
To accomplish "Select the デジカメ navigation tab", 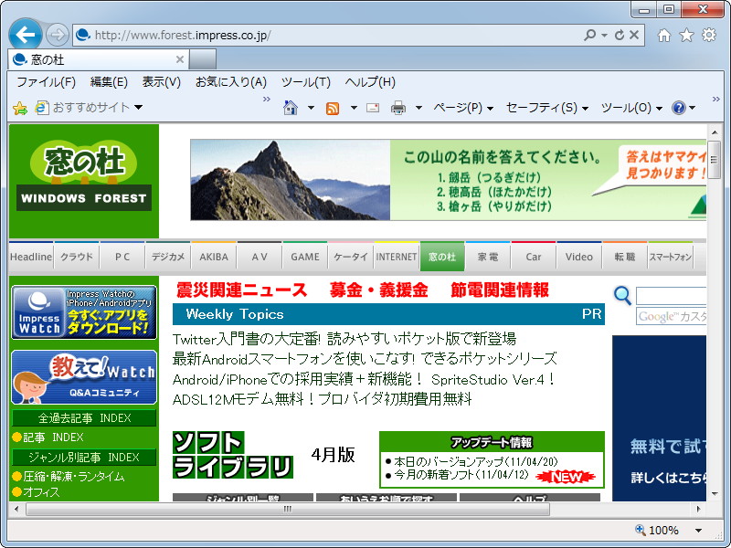I will pyautogui.click(x=168, y=257).
